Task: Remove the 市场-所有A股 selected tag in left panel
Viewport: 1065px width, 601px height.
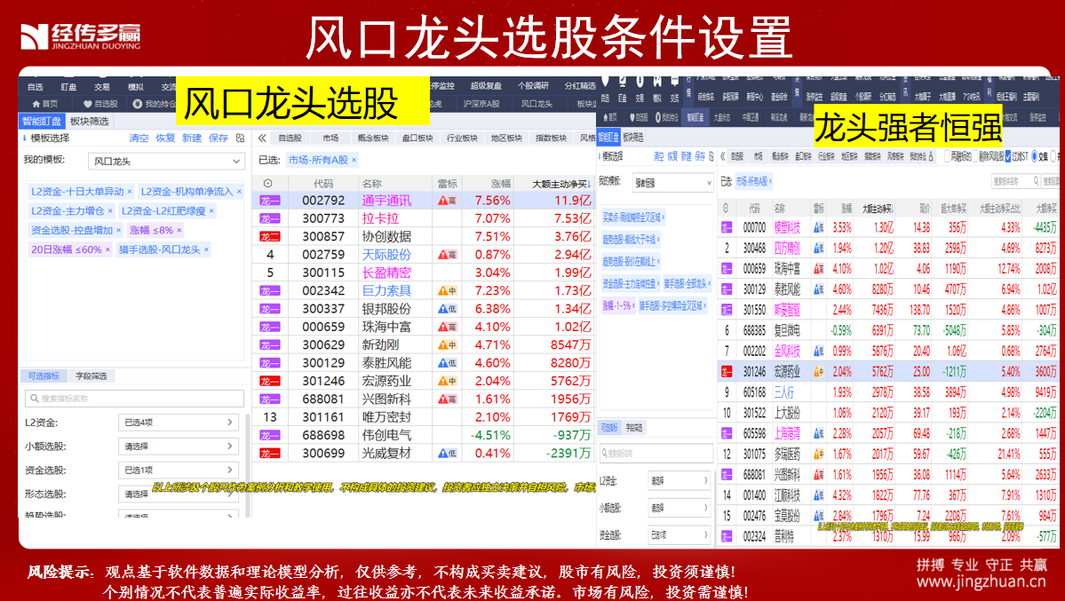Action: (354, 161)
